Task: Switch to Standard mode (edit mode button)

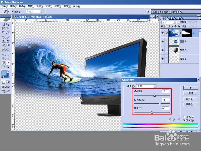Action: [x=3, y=82]
